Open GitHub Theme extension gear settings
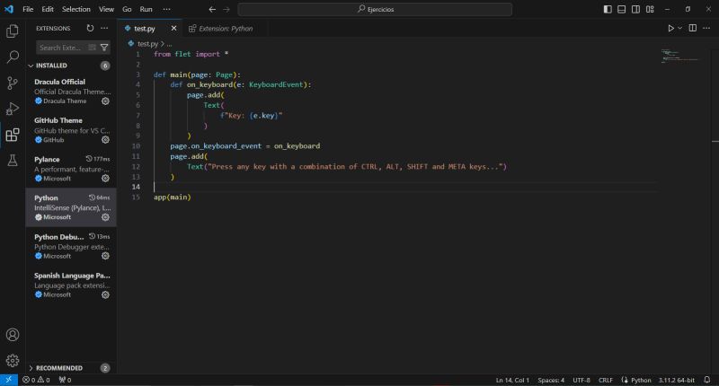This screenshot has height=386, width=719. pyautogui.click(x=105, y=140)
